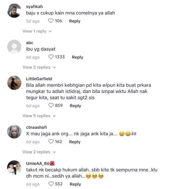Open UmieAA_86's profile avatar
173x189 pixels.
click(14, 168)
